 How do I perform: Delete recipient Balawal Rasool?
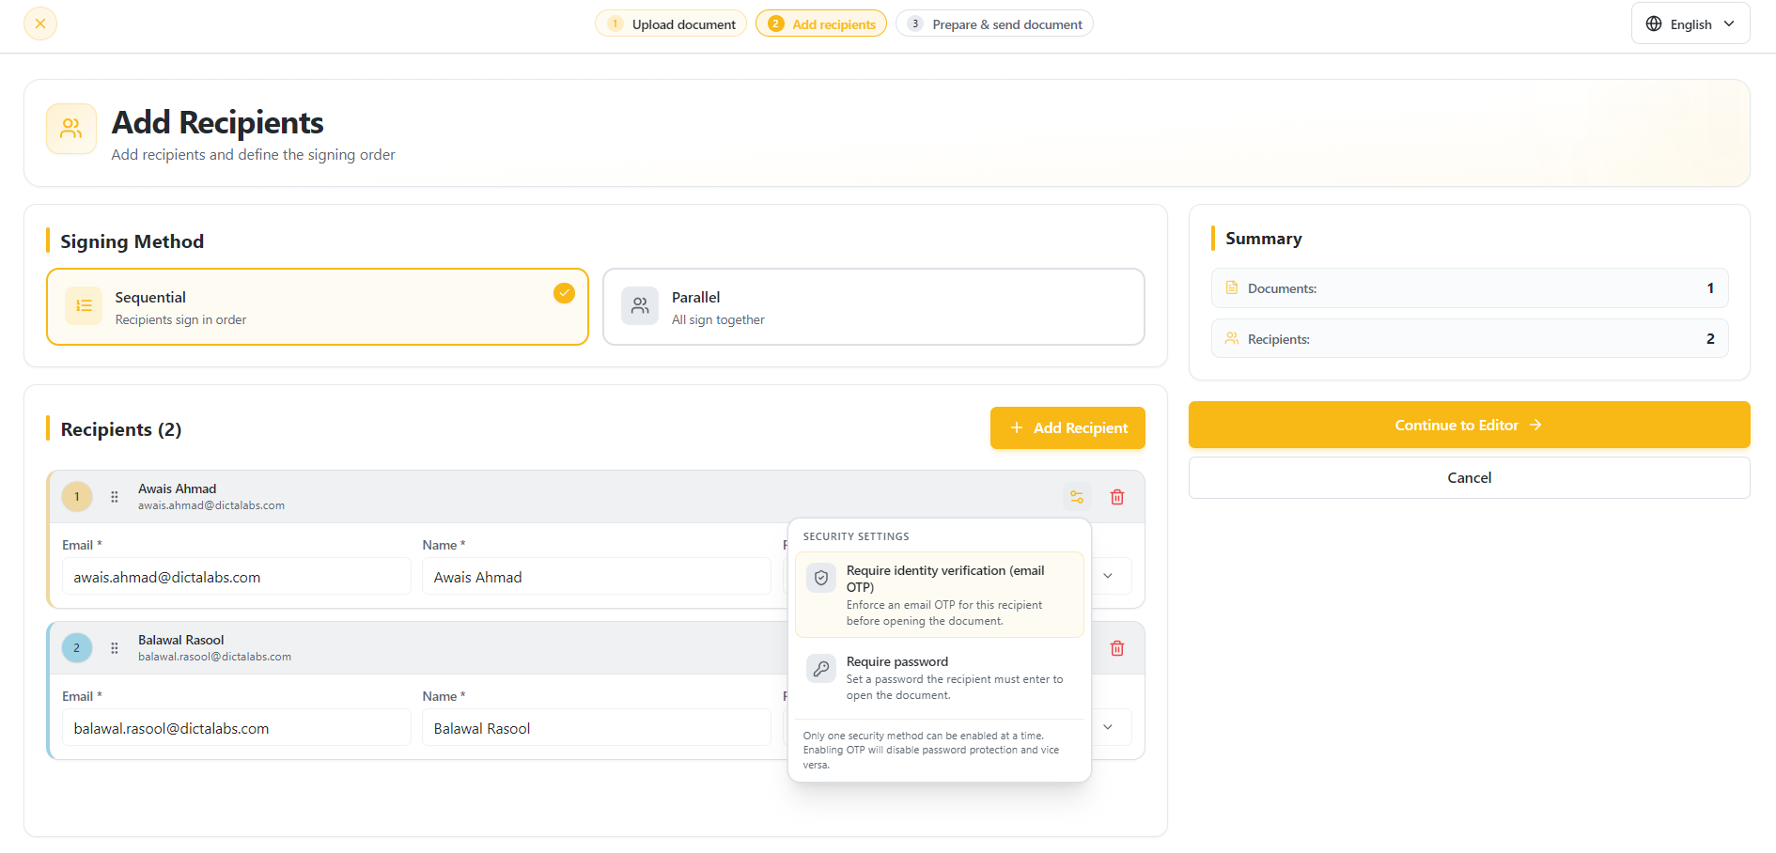pyautogui.click(x=1117, y=648)
